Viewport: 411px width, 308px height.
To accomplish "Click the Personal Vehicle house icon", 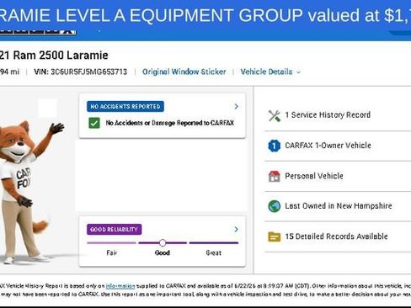I will coord(275,177).
